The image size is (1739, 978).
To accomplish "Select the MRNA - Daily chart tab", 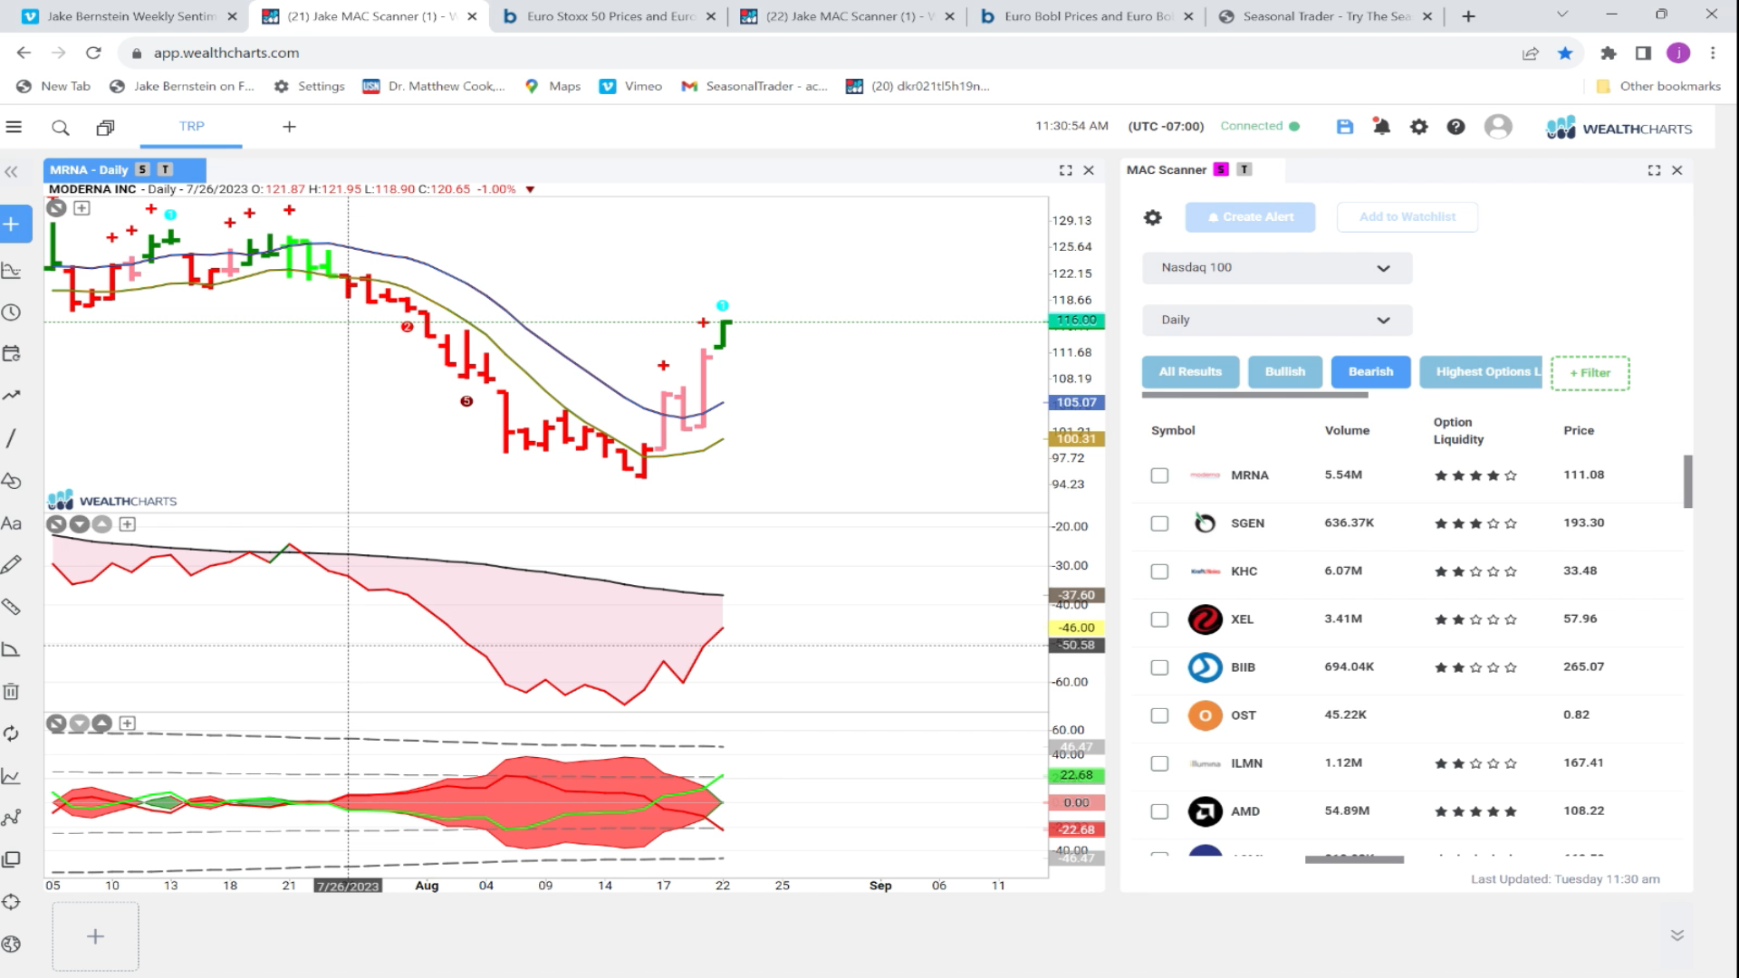I will click(124, 169).
